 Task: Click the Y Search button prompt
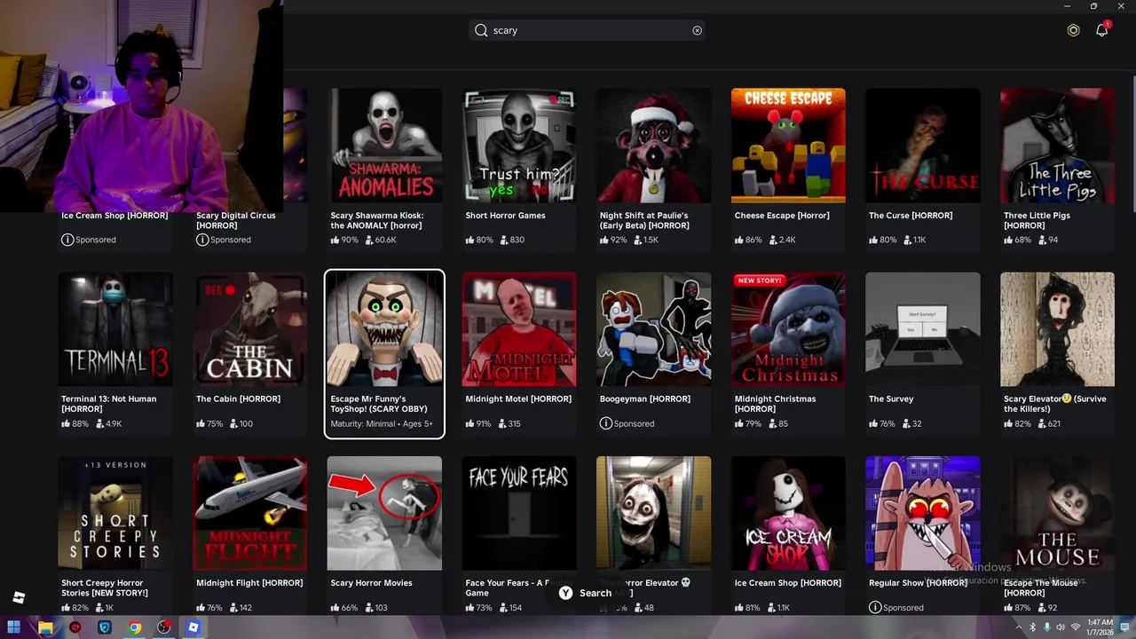coord(586,593)
